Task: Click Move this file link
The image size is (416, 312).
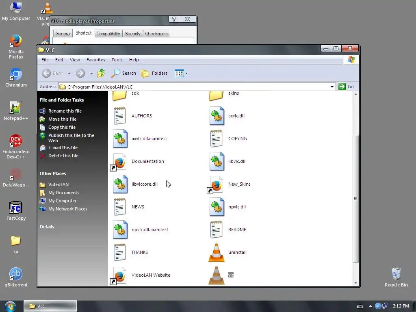Action: (62, 119)
